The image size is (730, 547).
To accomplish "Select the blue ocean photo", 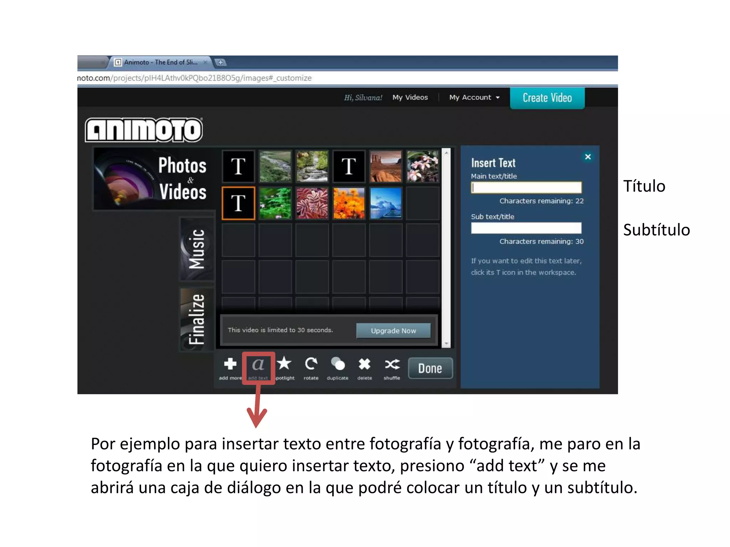I will (386, 203).
